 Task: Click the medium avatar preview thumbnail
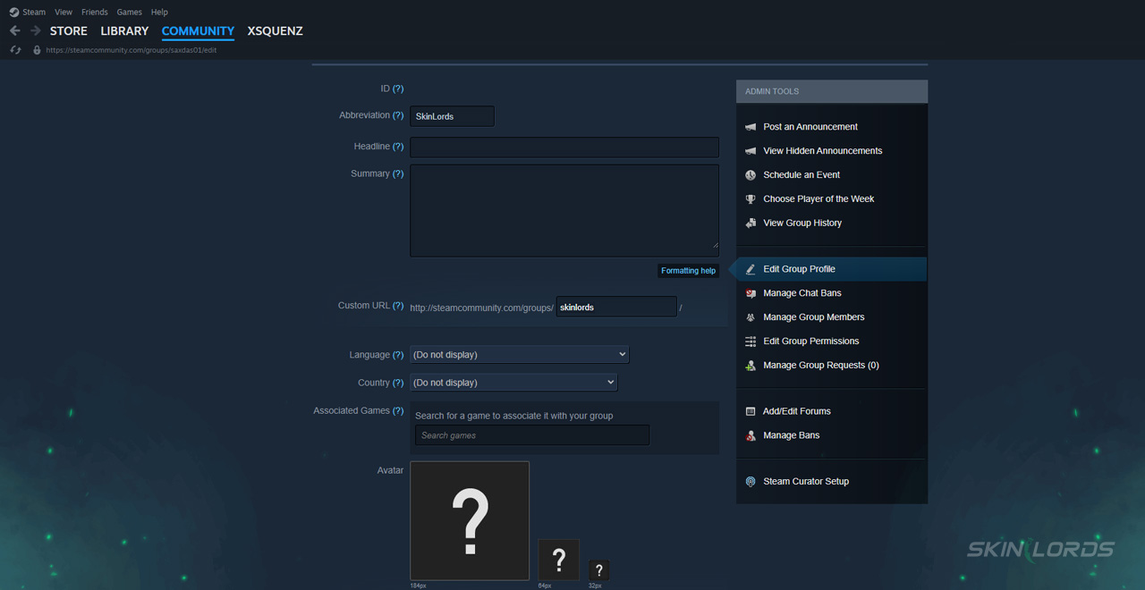tap(559, 560)
